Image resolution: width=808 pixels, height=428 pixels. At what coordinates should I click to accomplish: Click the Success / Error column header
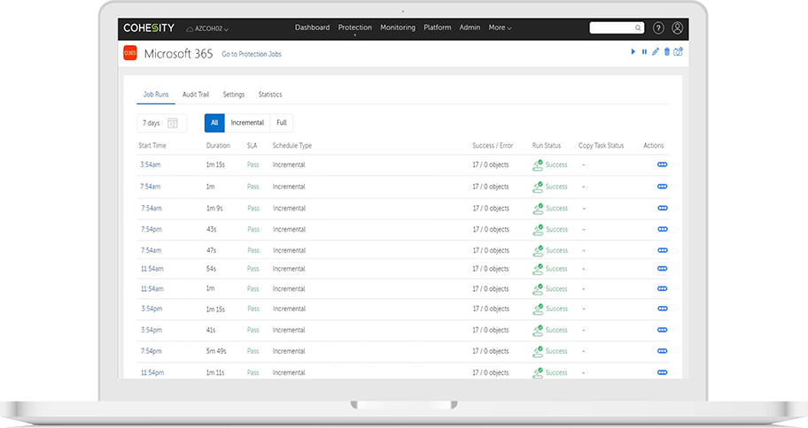(493, 146)
